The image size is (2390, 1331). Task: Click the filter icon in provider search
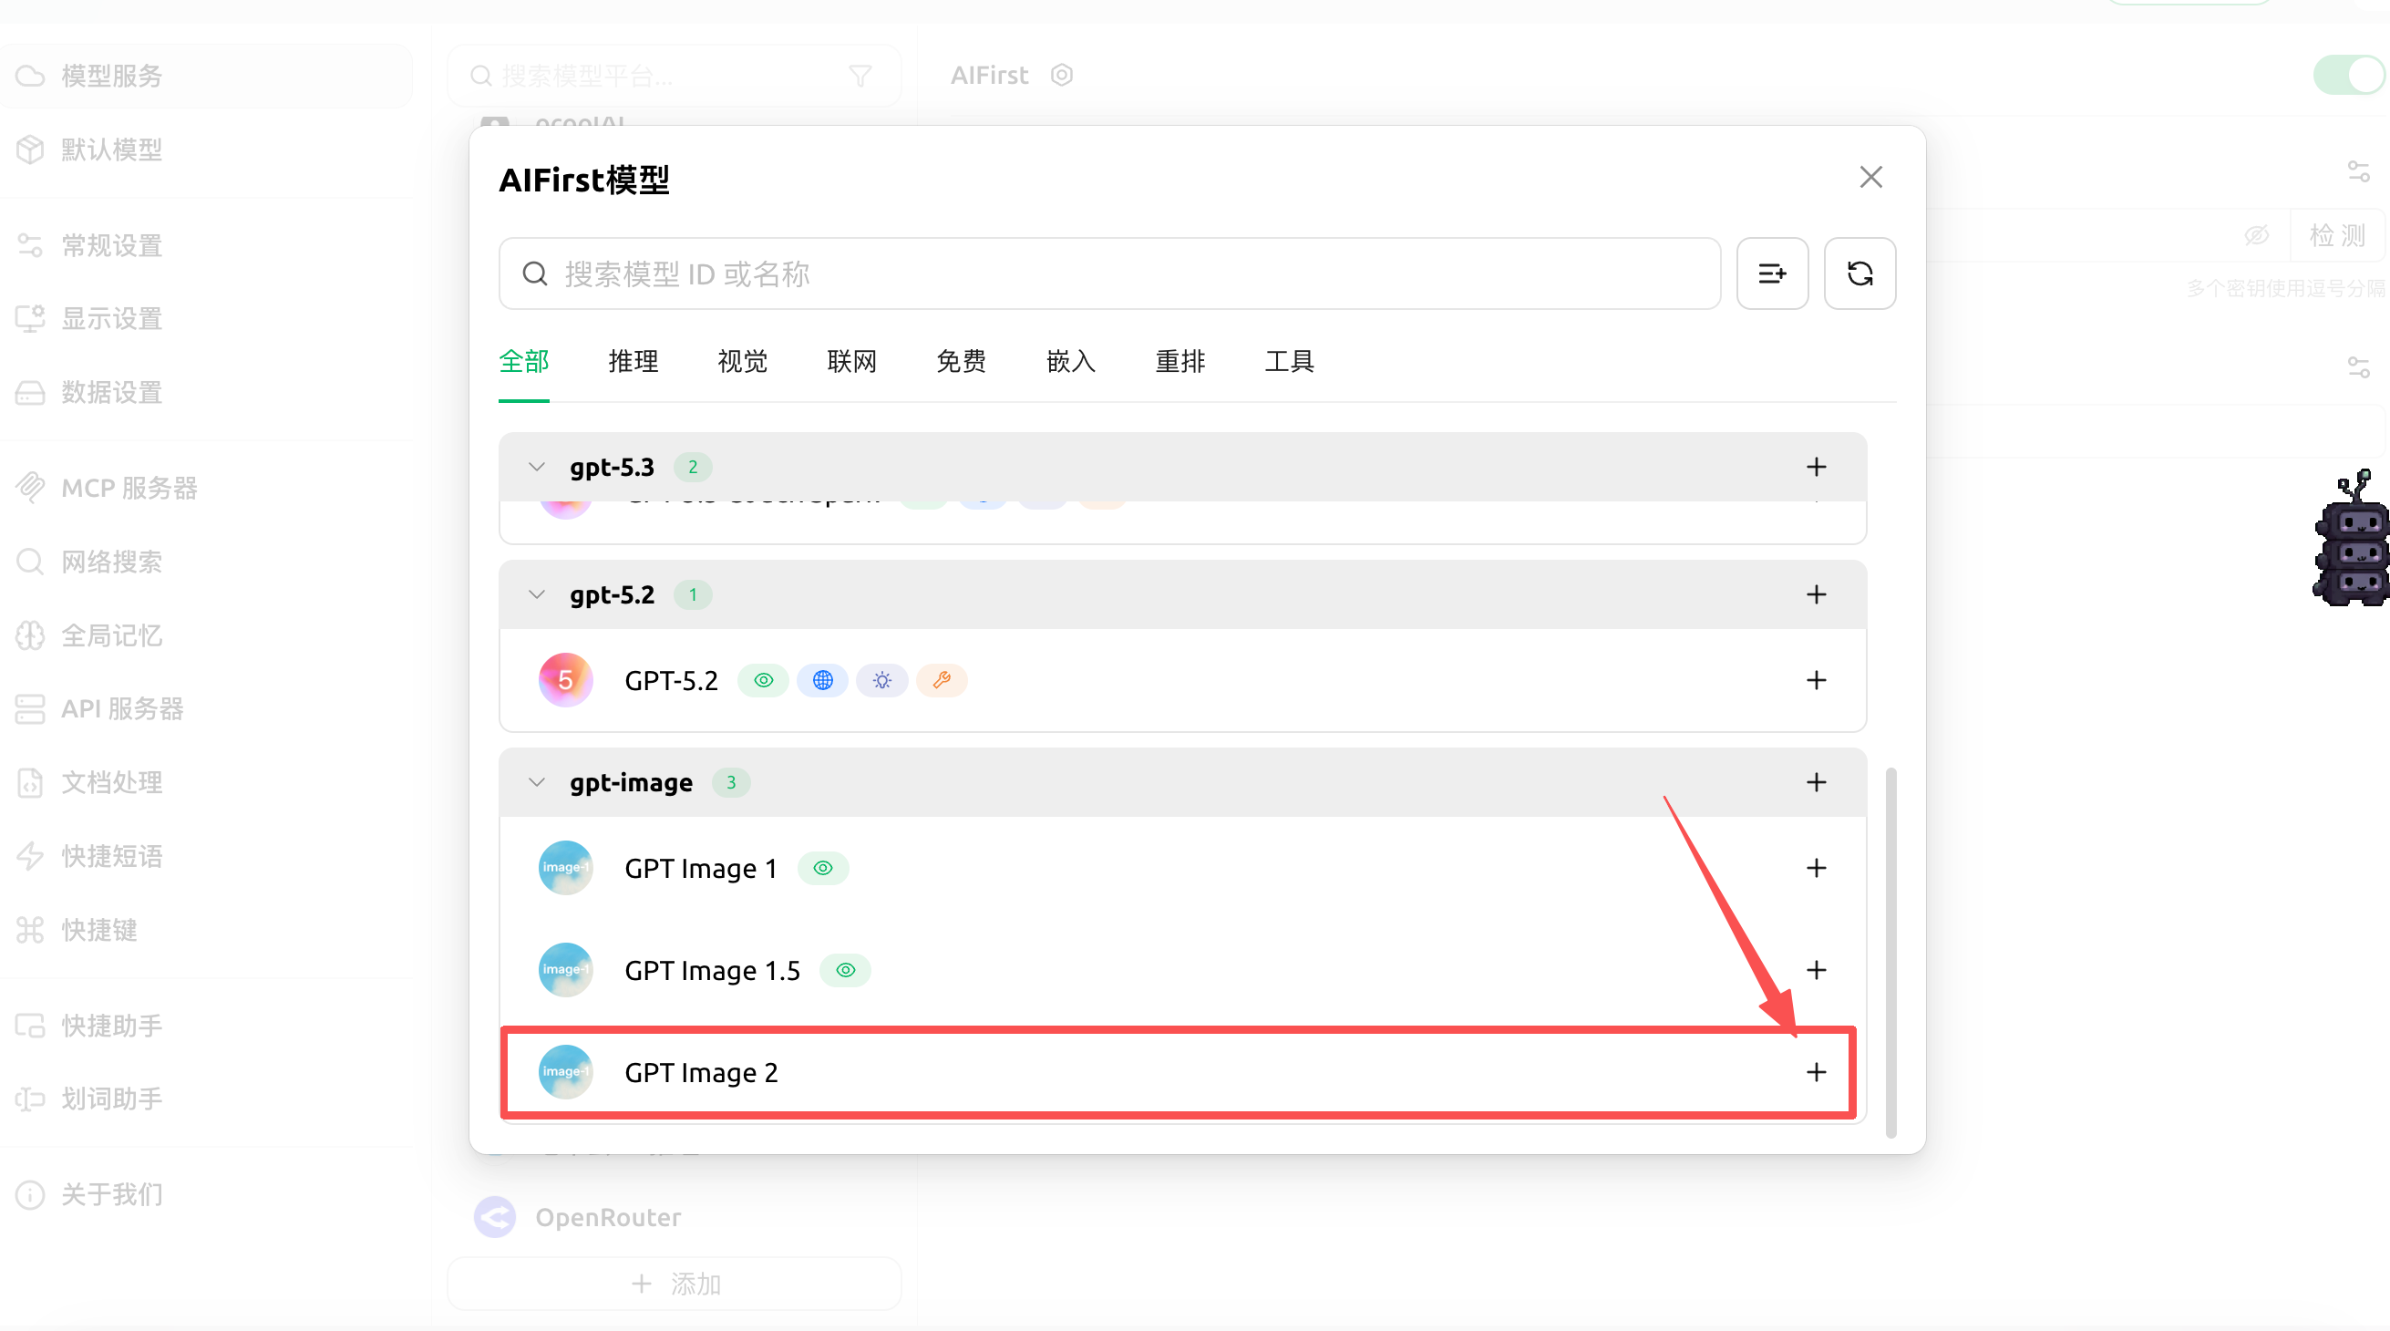[860, 75]
